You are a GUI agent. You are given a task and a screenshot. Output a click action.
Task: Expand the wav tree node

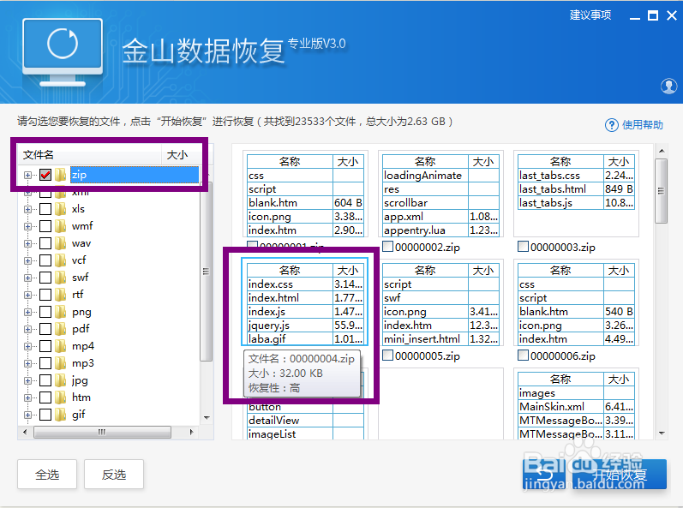tap(28, 244)
